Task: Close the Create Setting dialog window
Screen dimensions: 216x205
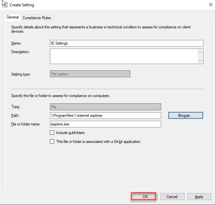Action: click(x=210, y=5)
